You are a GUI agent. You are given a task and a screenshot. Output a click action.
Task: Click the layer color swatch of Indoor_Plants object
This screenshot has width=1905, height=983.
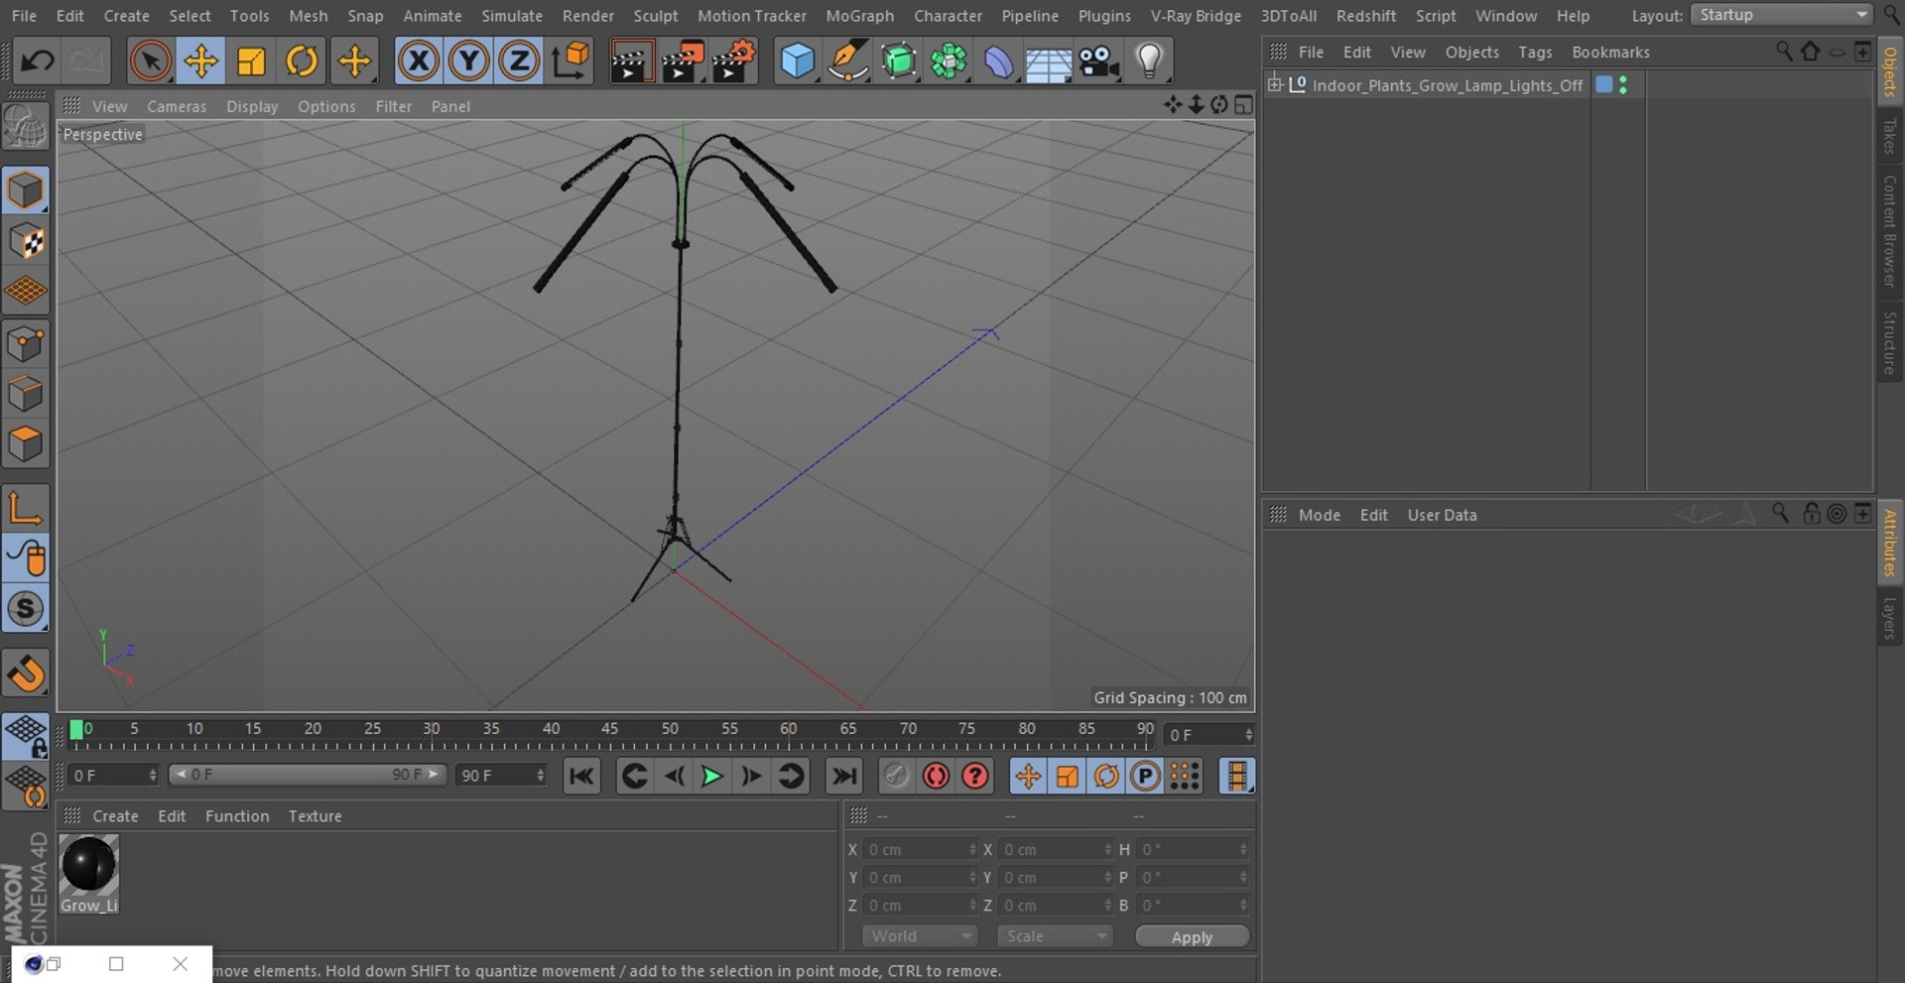(x=1603, y=85)
